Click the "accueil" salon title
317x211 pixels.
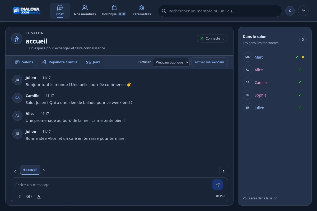(36, 41)
